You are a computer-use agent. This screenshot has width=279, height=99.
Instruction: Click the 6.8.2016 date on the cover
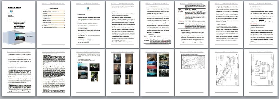pos(30,36)
